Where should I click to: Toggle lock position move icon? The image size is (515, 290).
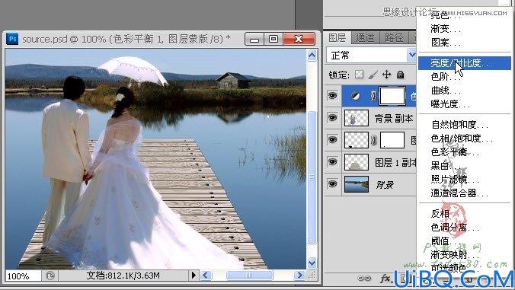tap(386, 75)
